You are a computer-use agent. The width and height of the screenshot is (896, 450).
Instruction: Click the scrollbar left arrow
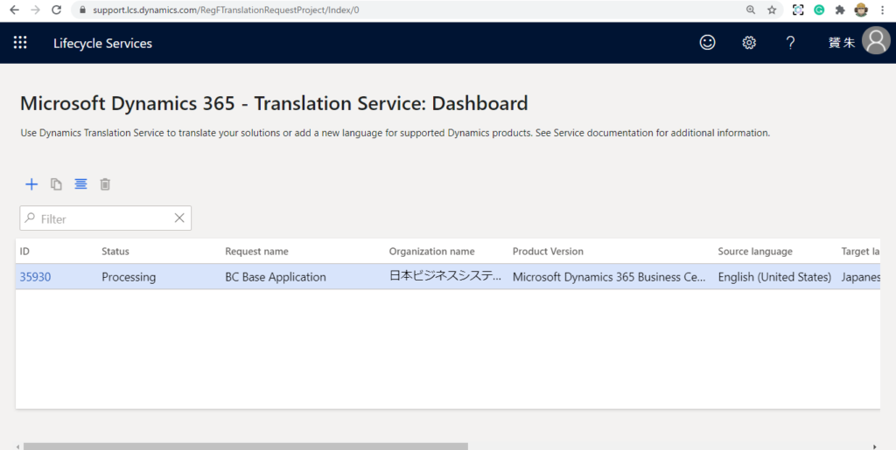[18, 447]
